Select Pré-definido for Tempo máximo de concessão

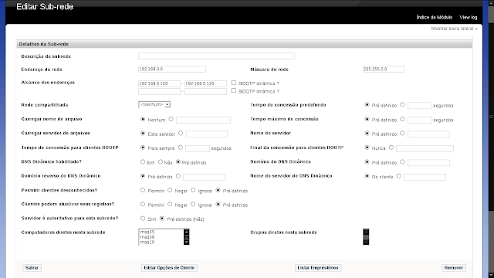[x=367, y=119]
